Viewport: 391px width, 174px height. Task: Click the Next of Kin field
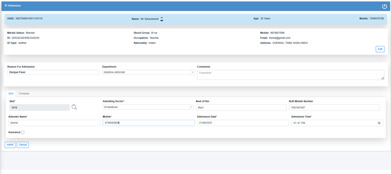[x=241, y=107]
